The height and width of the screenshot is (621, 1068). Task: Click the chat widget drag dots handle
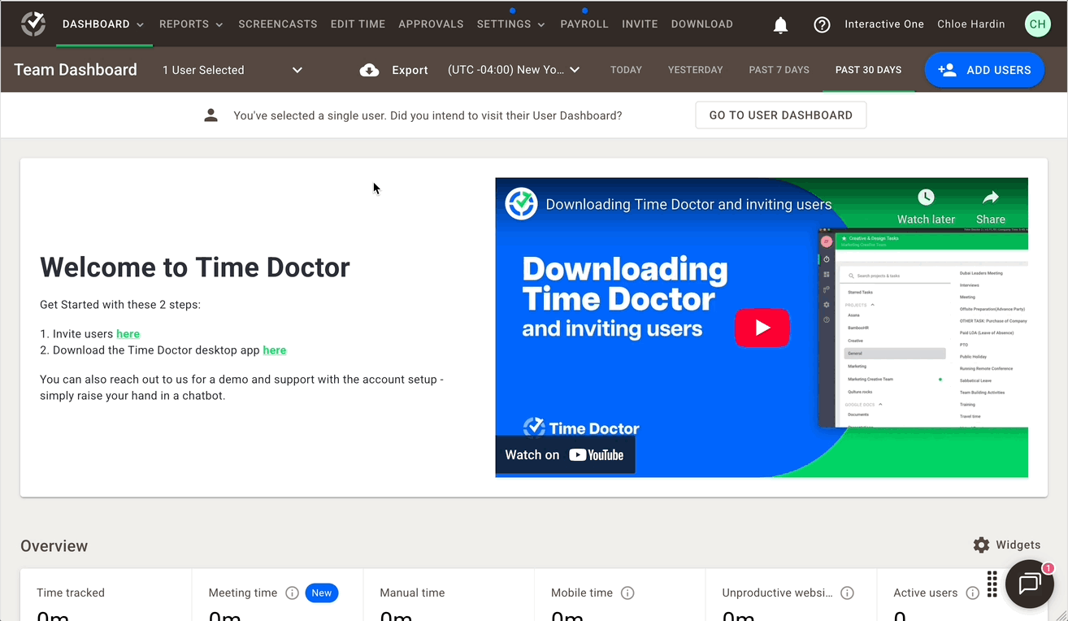[x=992, y=583]
